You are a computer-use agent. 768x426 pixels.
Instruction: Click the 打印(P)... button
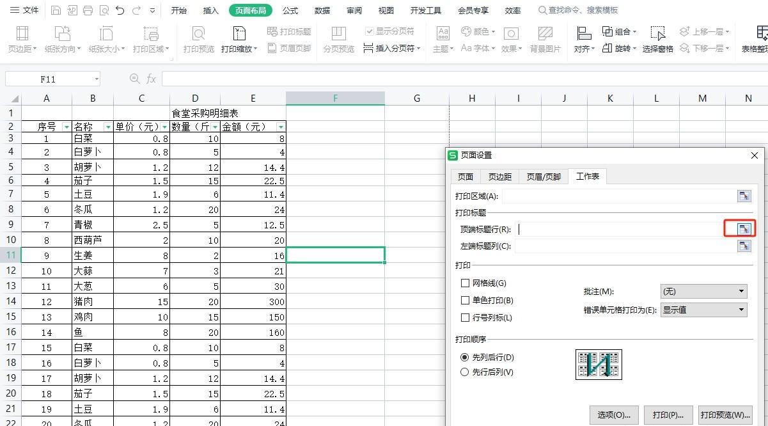(x=668, y=415)
